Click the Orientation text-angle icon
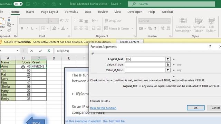The image size is (221, 124). click(94, 21)
